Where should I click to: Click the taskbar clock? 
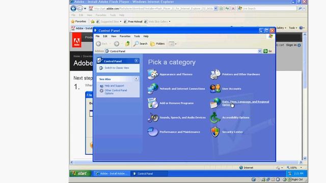click(299, 173)
